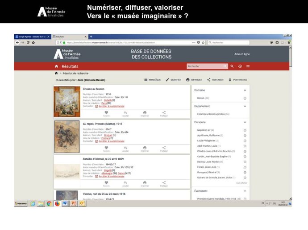The width and height of the screenshot is (308, 230).
Task: Remove the Dessin domain filter
Action: point(245,98)
